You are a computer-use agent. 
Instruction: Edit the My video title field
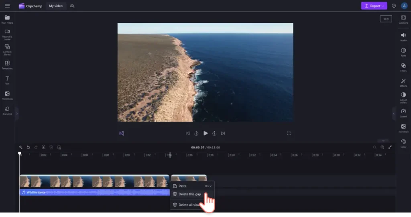pyautogui.click(x=56, y=6)
